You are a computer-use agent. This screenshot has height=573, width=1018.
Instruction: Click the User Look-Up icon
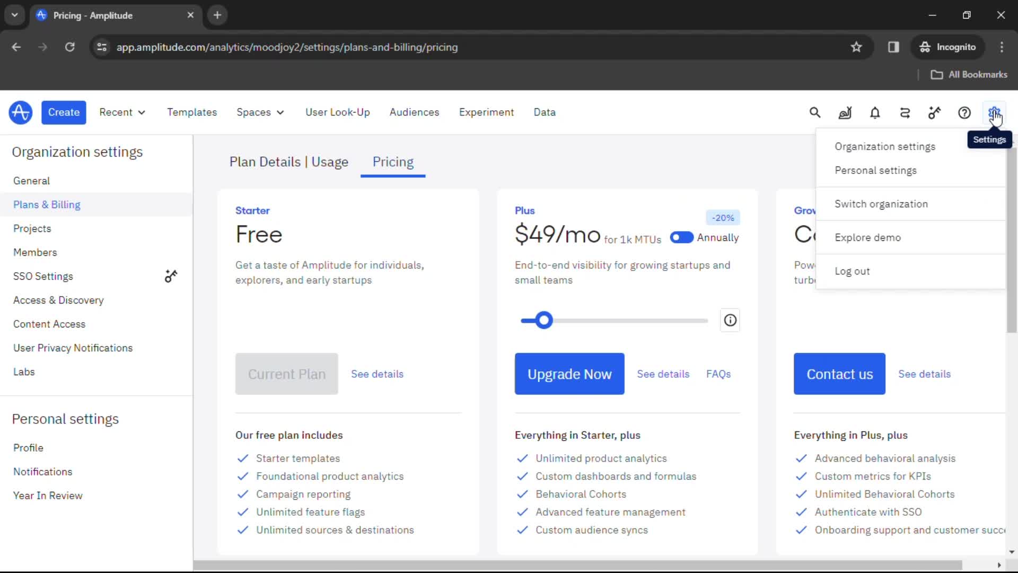338,112
